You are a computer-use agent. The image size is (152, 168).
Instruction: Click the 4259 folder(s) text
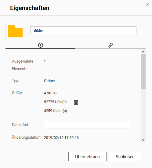tap(56, 111)
